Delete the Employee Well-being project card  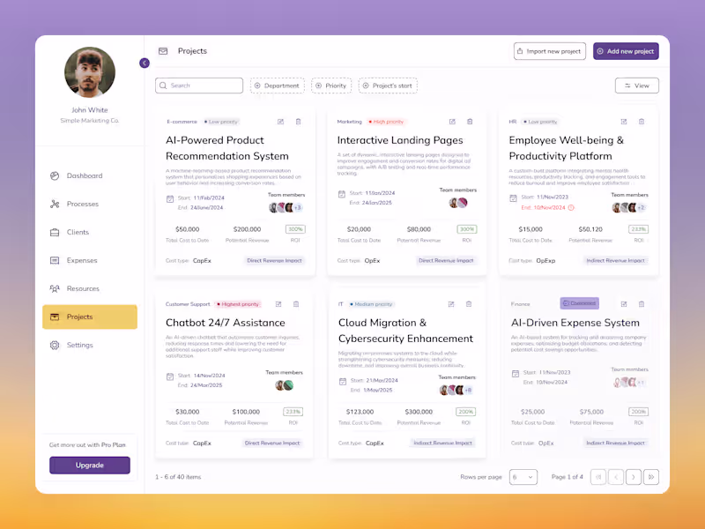click(642, 122)
